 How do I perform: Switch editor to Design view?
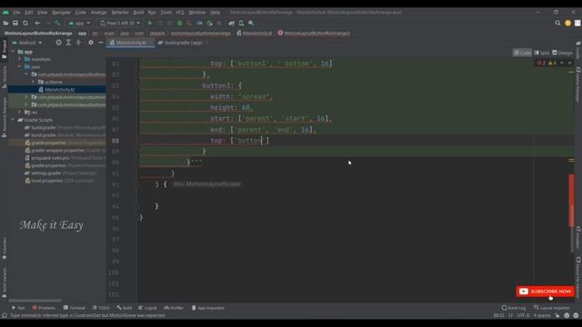(562, 53)
